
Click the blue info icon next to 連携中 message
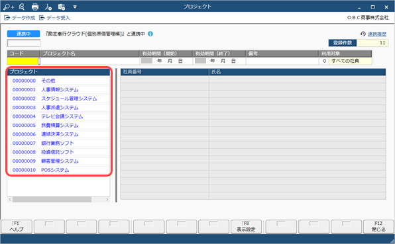[150, 34]
